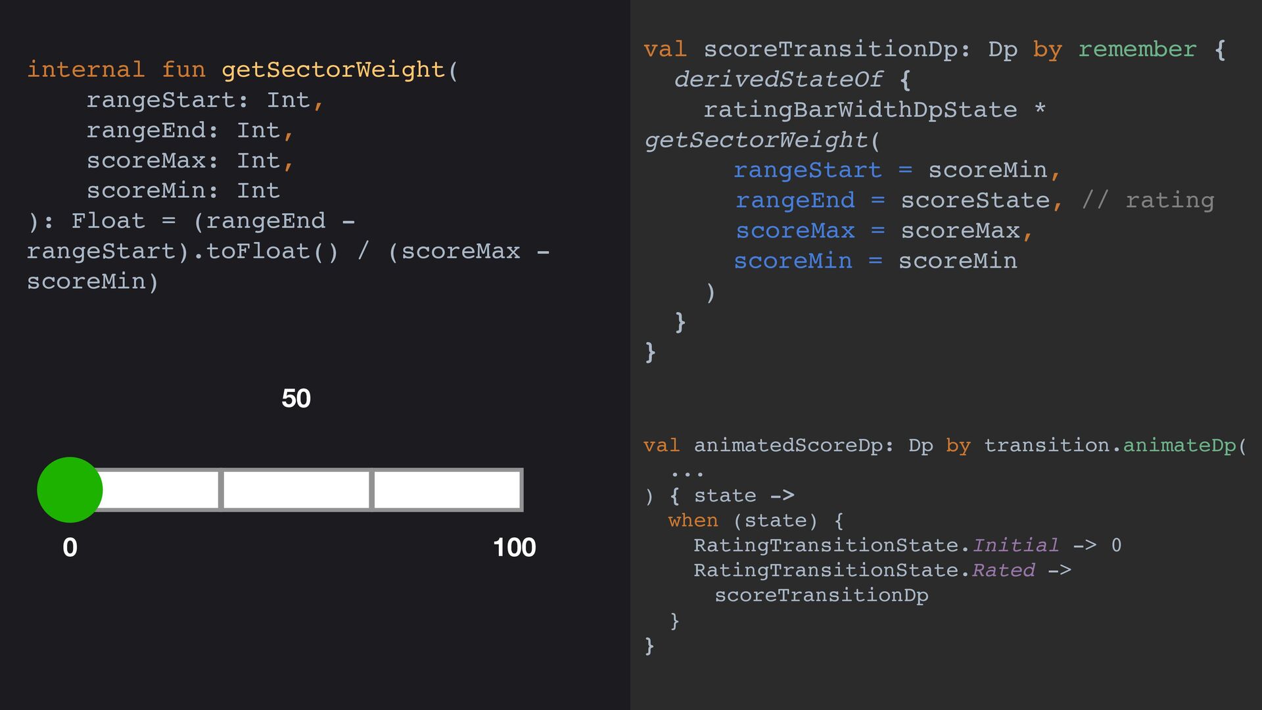The height and width of the screenshot is (710, 1262).
Task: Click the ellipsis placeholder under animatedScoreDp
Action: pos(688,473)
